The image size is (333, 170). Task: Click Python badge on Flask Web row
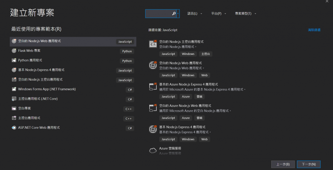click(x=127, y=51)
